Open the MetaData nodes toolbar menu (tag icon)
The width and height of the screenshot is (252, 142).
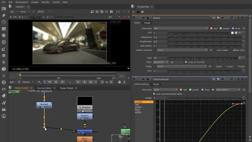(x=4, y=96)
